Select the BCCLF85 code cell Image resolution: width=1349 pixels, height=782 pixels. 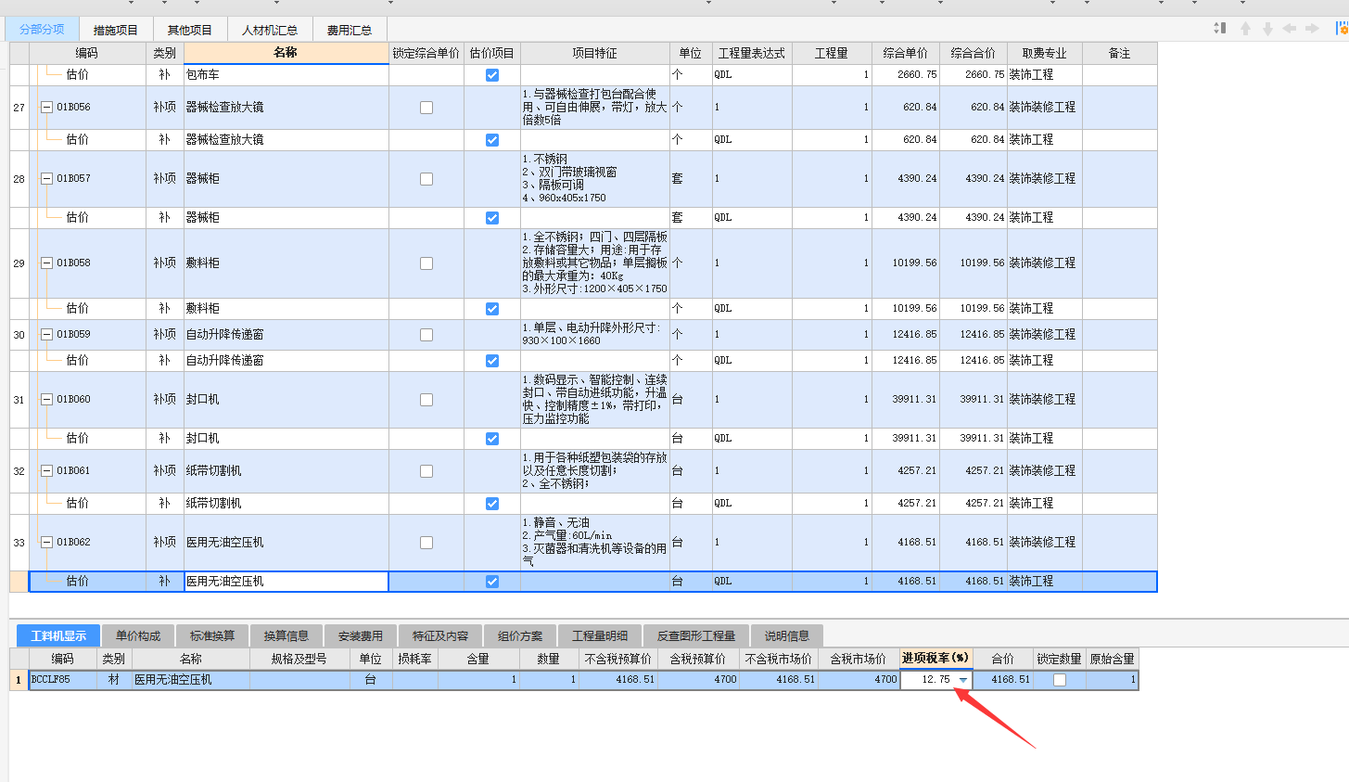click(63, 680)
